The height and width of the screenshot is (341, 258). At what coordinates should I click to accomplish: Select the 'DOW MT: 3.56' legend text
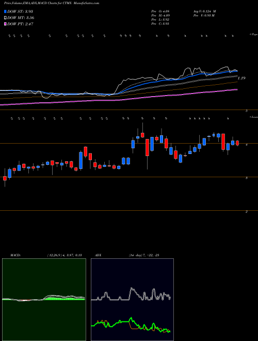[21, 18]
